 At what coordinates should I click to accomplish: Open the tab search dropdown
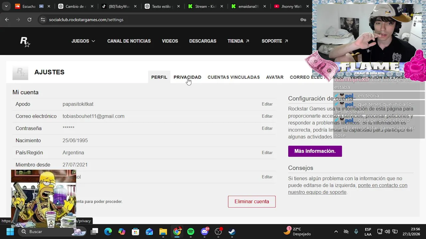point(6,6)
